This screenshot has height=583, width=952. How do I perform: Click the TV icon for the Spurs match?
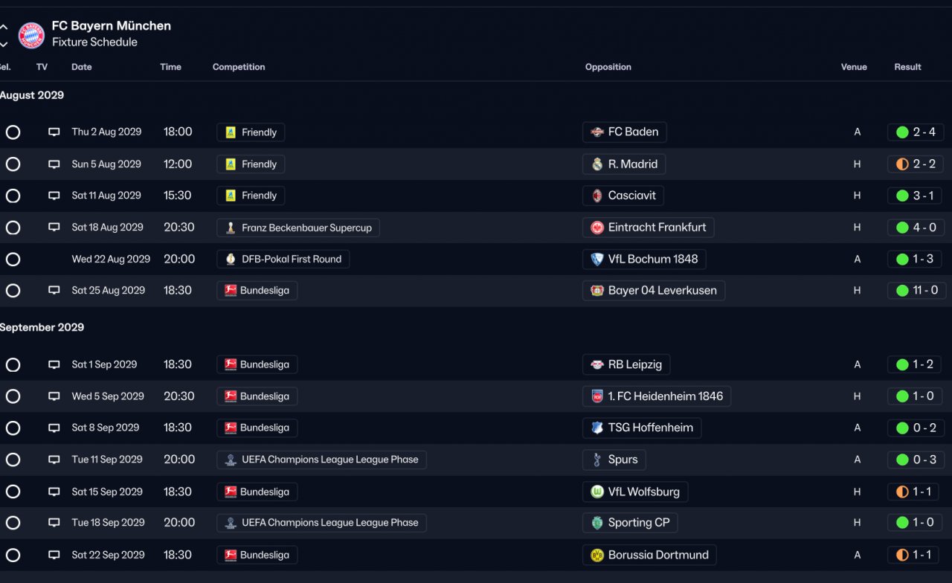(54, 460)
